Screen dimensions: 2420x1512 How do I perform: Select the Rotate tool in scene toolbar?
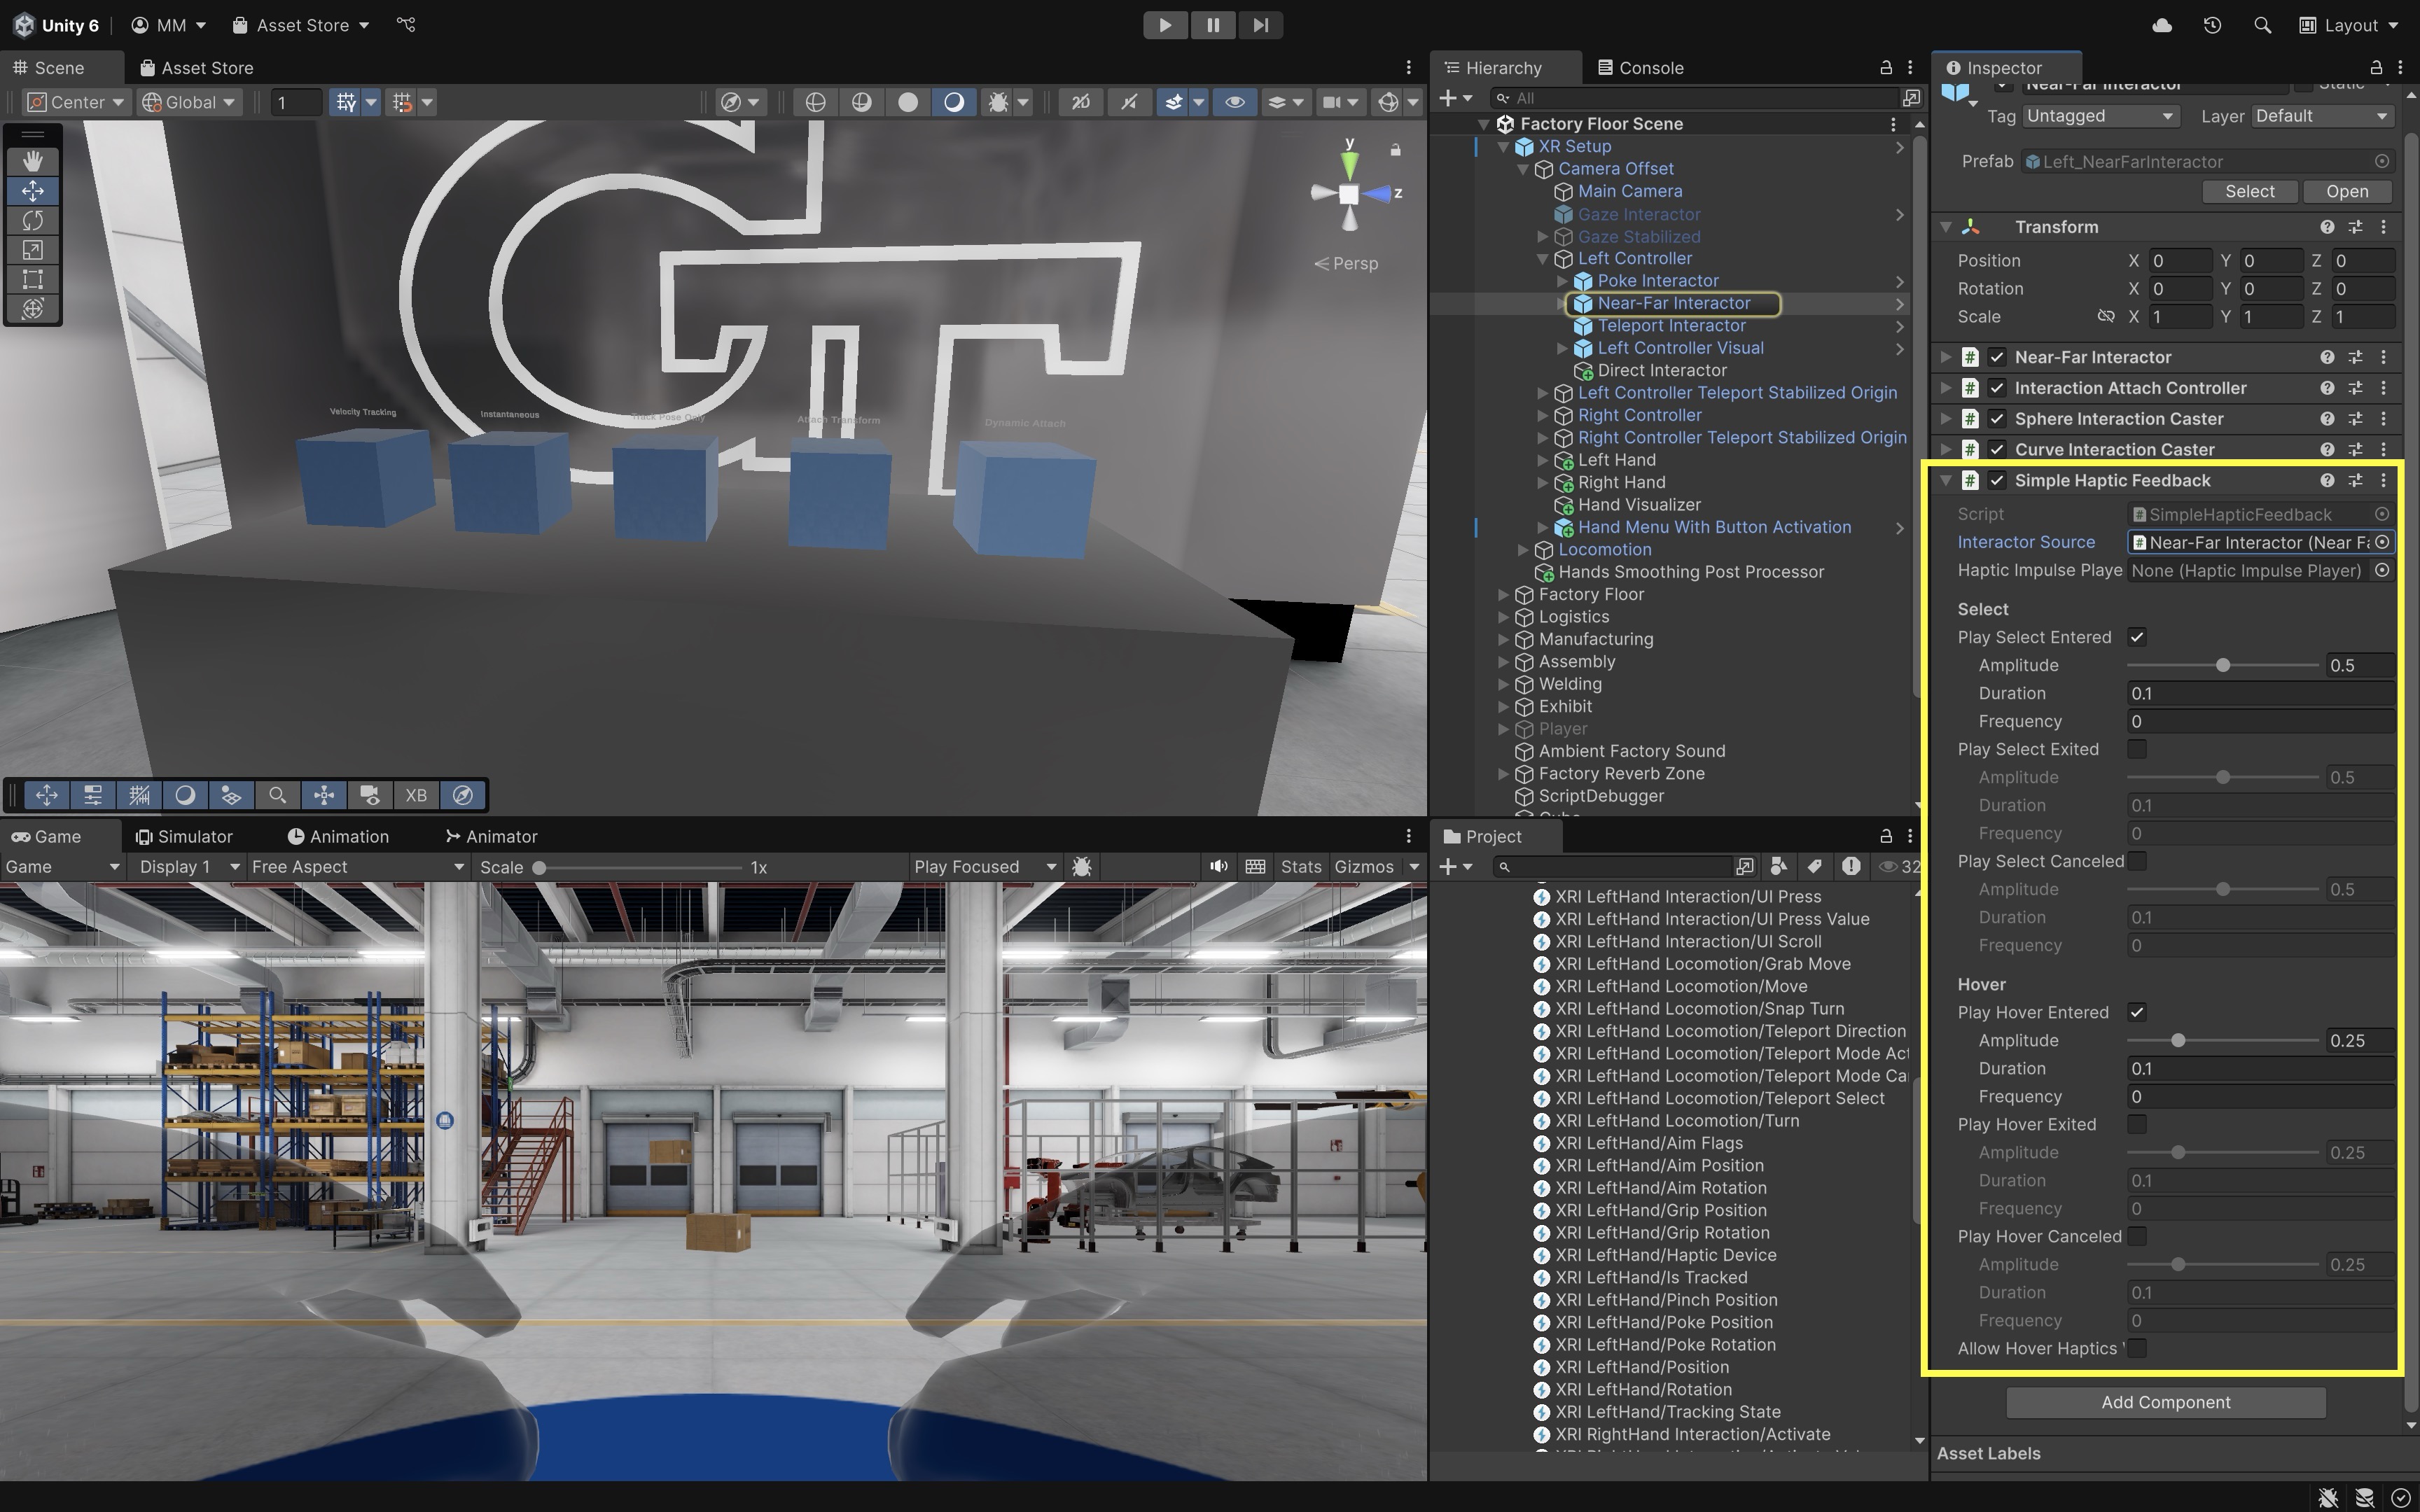(33, 220)
